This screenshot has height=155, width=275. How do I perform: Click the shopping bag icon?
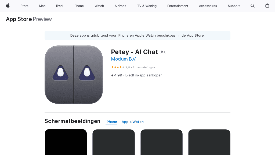click(267, 6)
